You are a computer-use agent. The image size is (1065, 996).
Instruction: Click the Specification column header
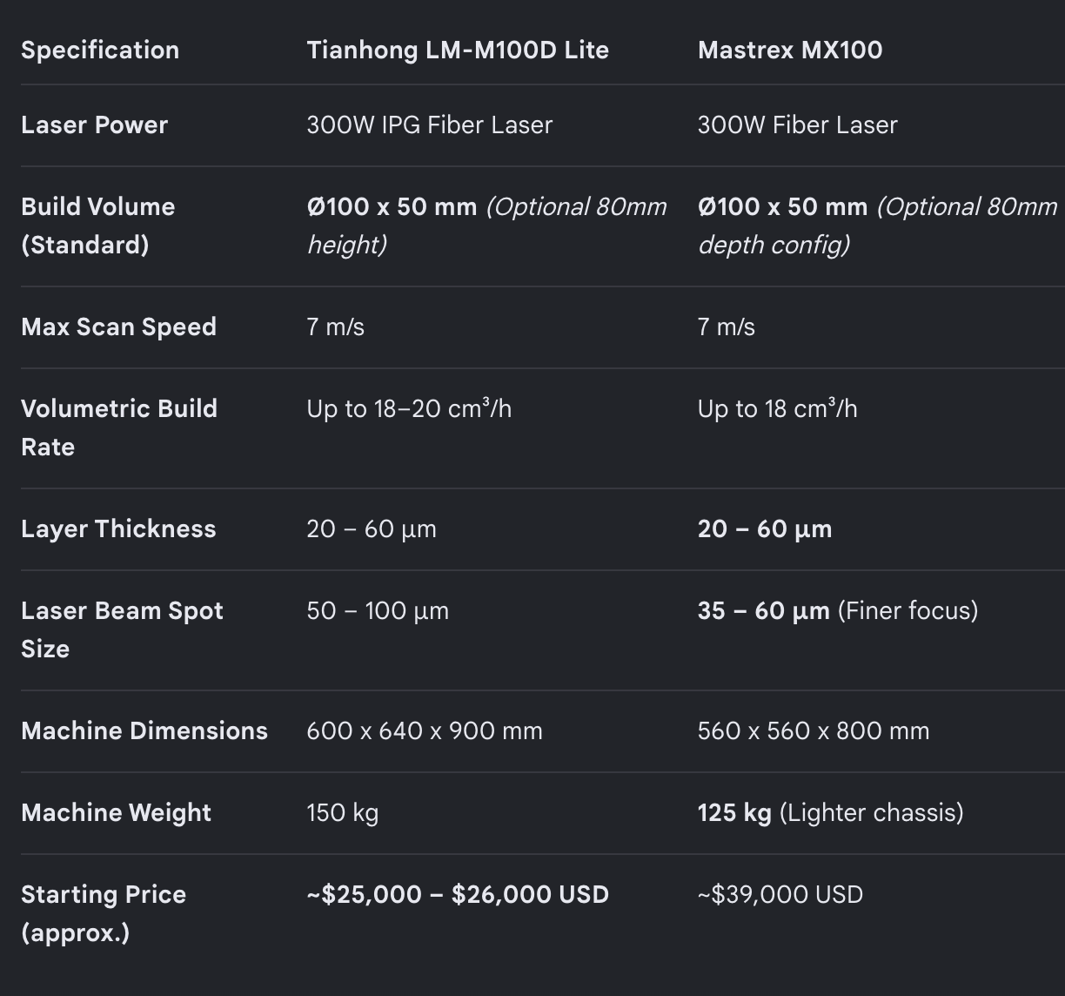100,50
